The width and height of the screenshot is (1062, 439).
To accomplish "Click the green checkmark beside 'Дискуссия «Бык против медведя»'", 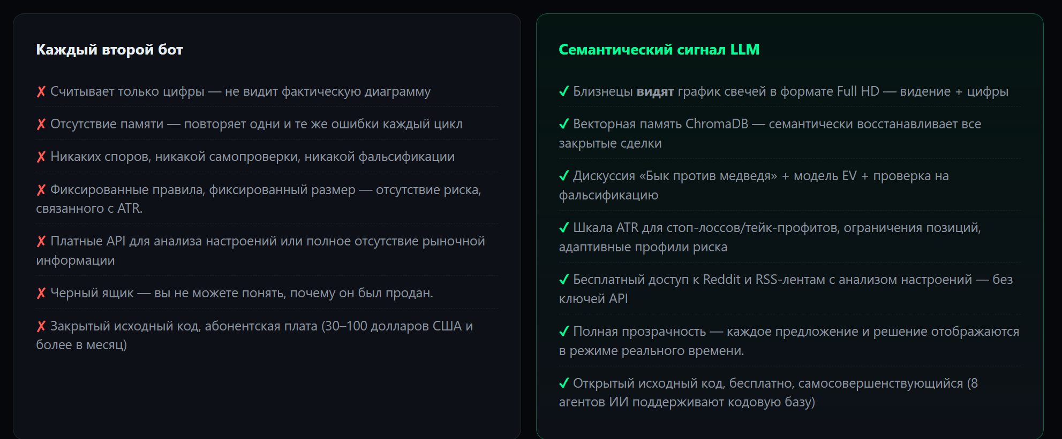I will click(x=564, y=176).
